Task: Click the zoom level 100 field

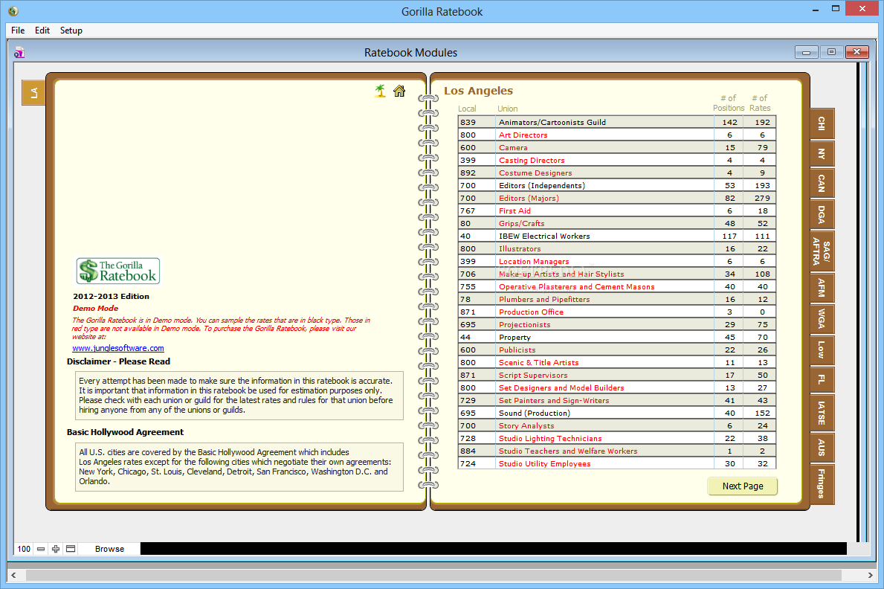Action: point(24,548)
